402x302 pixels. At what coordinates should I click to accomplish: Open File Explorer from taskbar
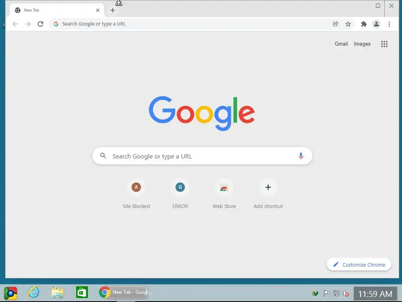click(x=58, y=293)
